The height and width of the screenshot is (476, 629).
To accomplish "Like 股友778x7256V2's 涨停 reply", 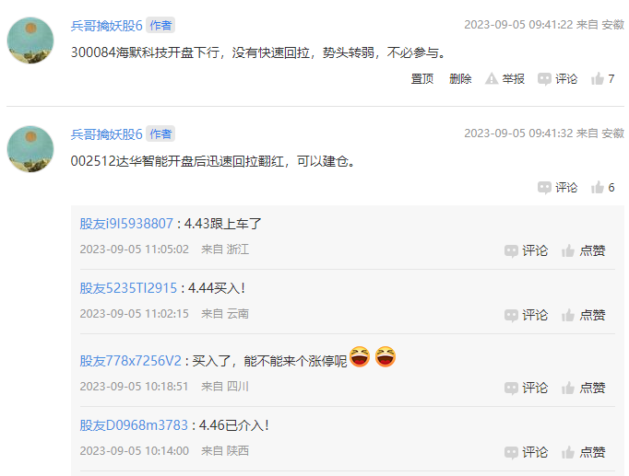I will pyautogui.click(x=583, y=388).
